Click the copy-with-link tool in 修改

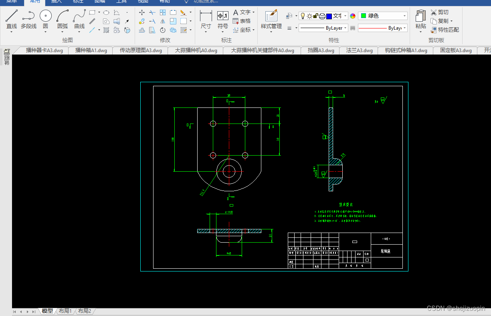coord(142,21)
